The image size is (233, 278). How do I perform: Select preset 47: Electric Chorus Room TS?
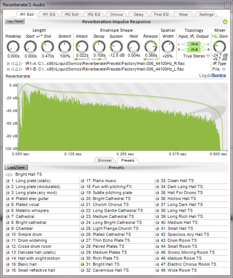coord(191,264)
